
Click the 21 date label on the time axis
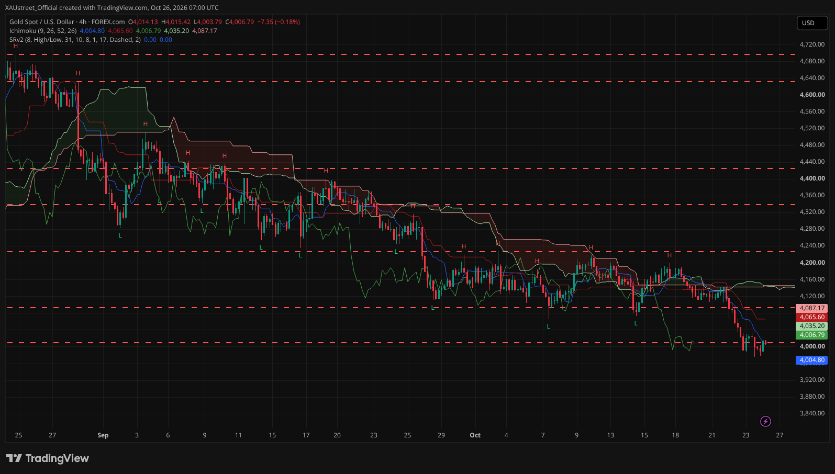[x=712, y=435]
